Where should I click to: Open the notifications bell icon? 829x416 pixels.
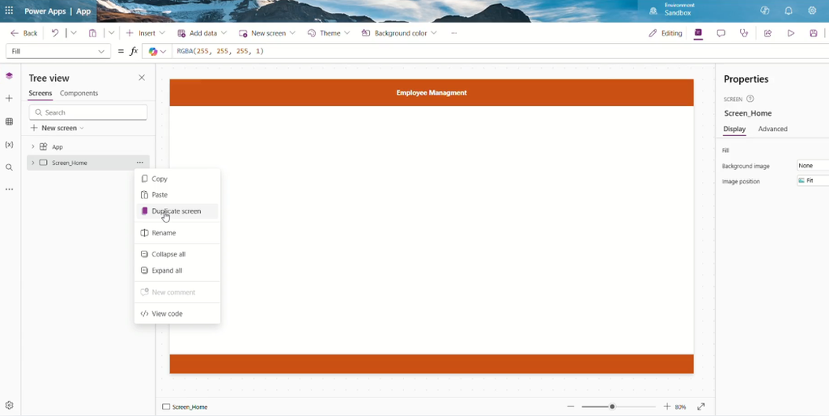tap(789, 11)
